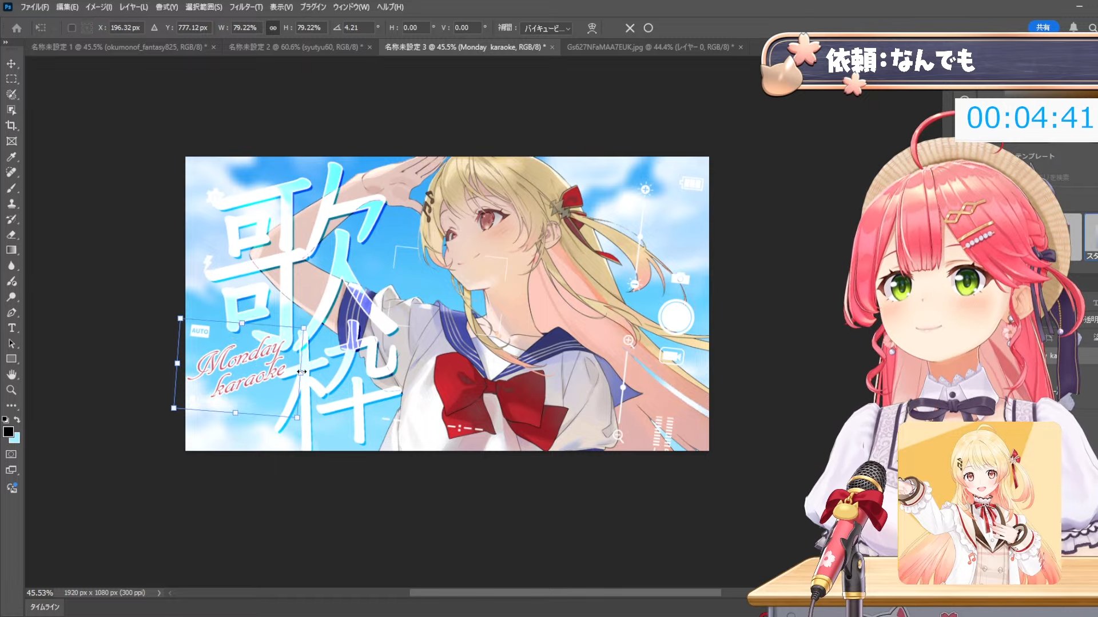Select the Eraser tool
Image resolution: width=1098 pixels, height=617 pixels.
(x=11, y=234)
